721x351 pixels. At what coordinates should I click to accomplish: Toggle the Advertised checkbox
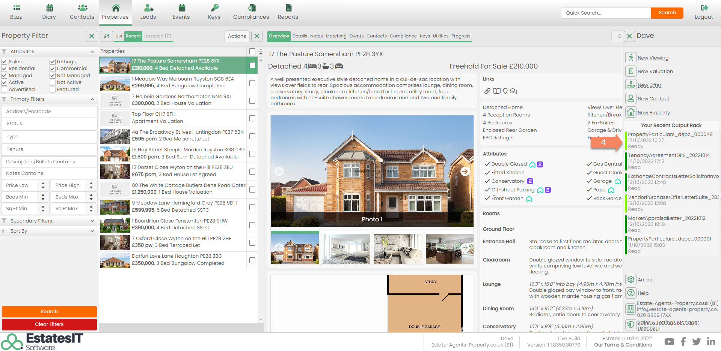[x=5, y=90]
